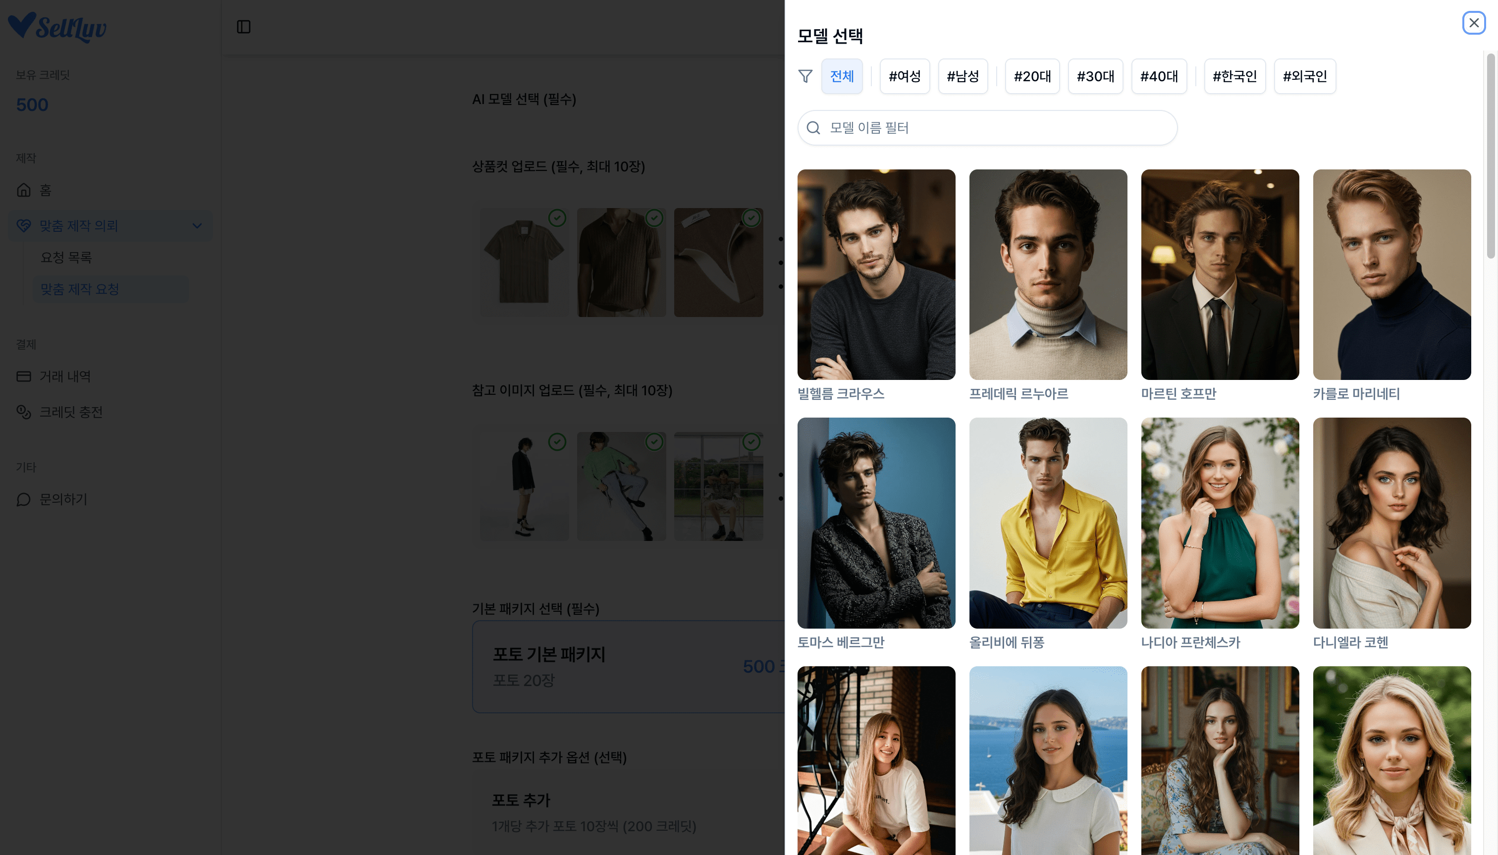Screen dimensions: 1498x855
Task: Select model 빌헬름 크라우스
Action: [875, 275]
